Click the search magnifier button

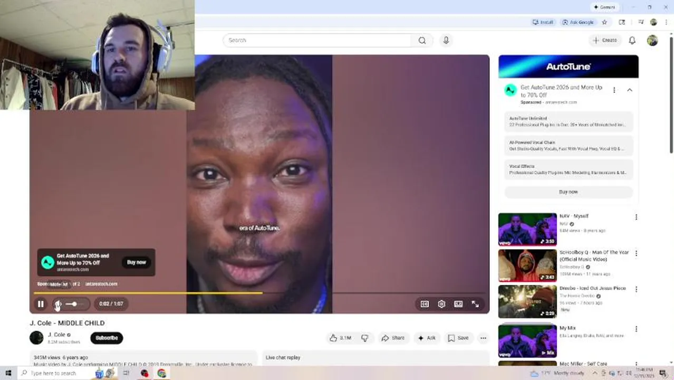[422, 40]
